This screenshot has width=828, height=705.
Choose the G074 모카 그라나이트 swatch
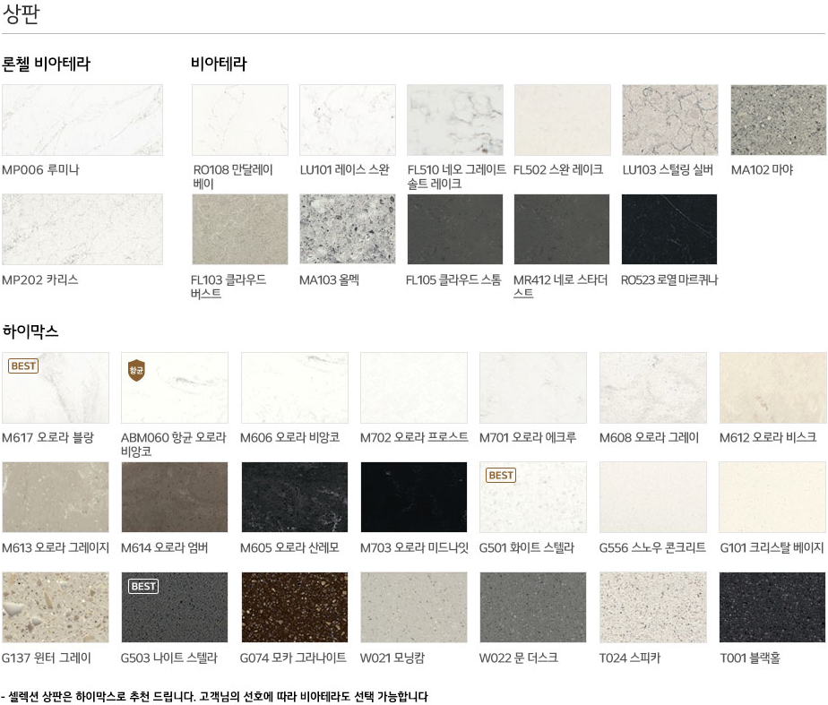[295, 607]
